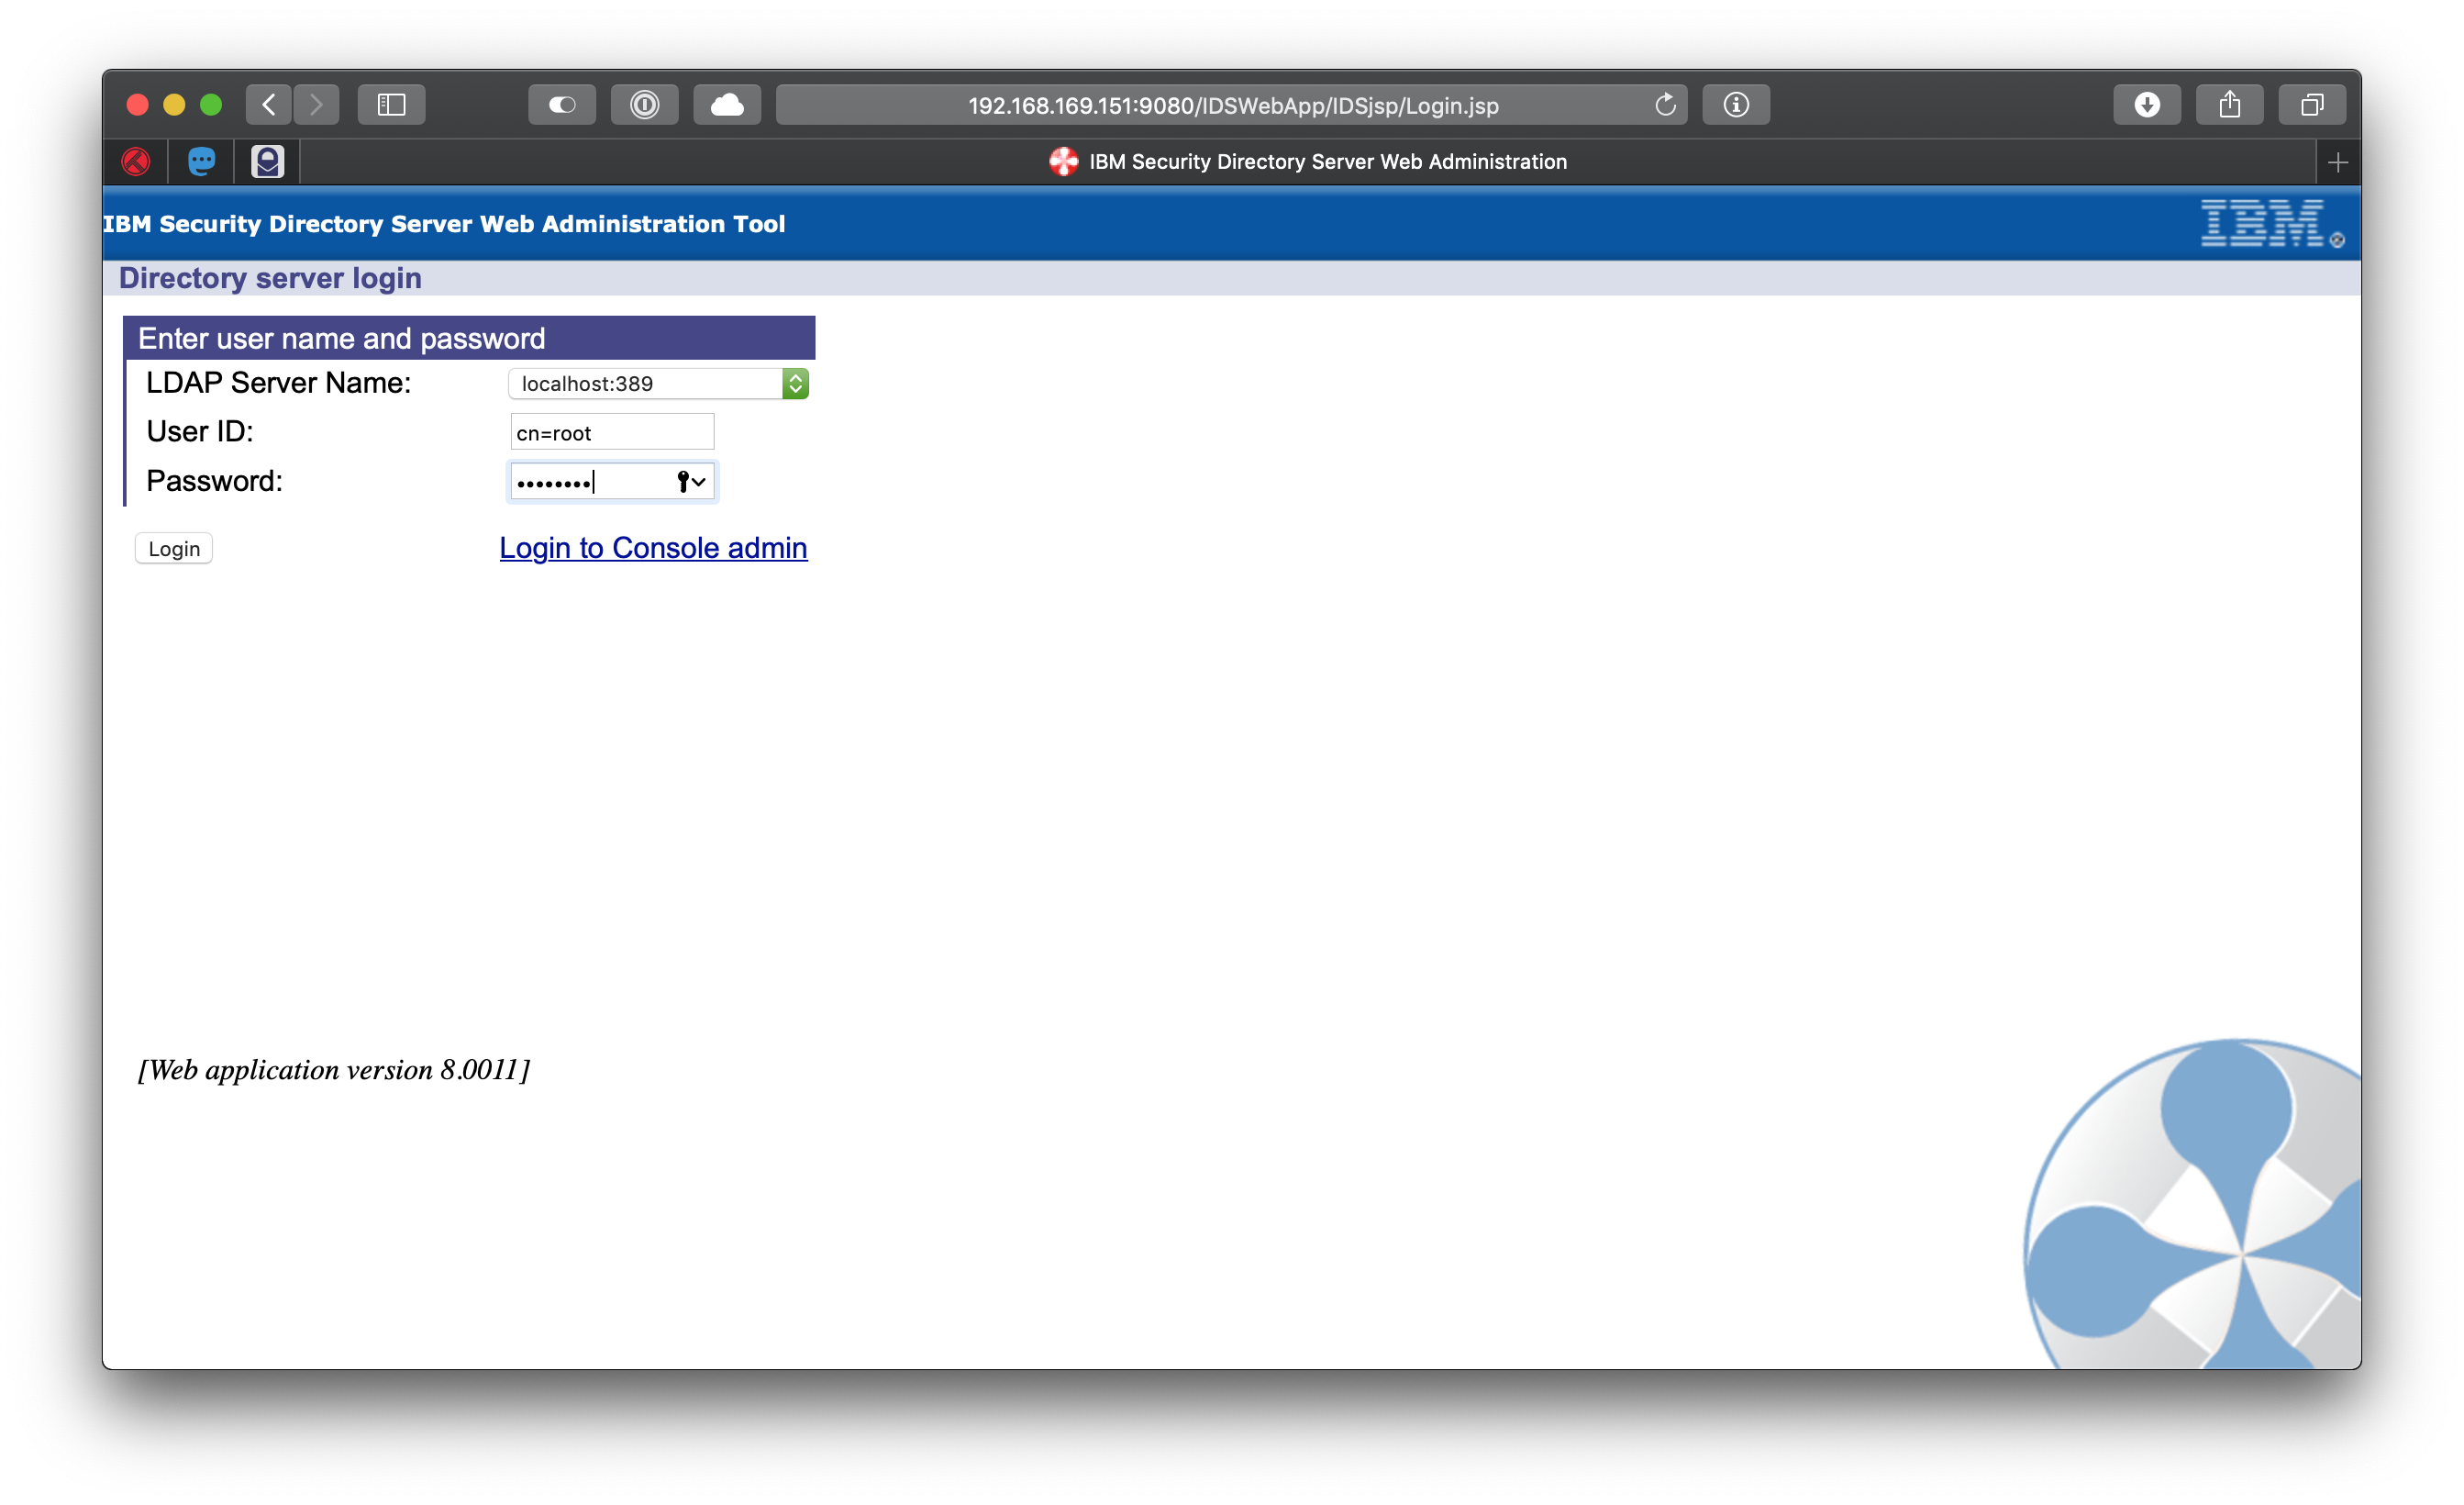Show the tab overview icon

click(x=2311, y=104)
